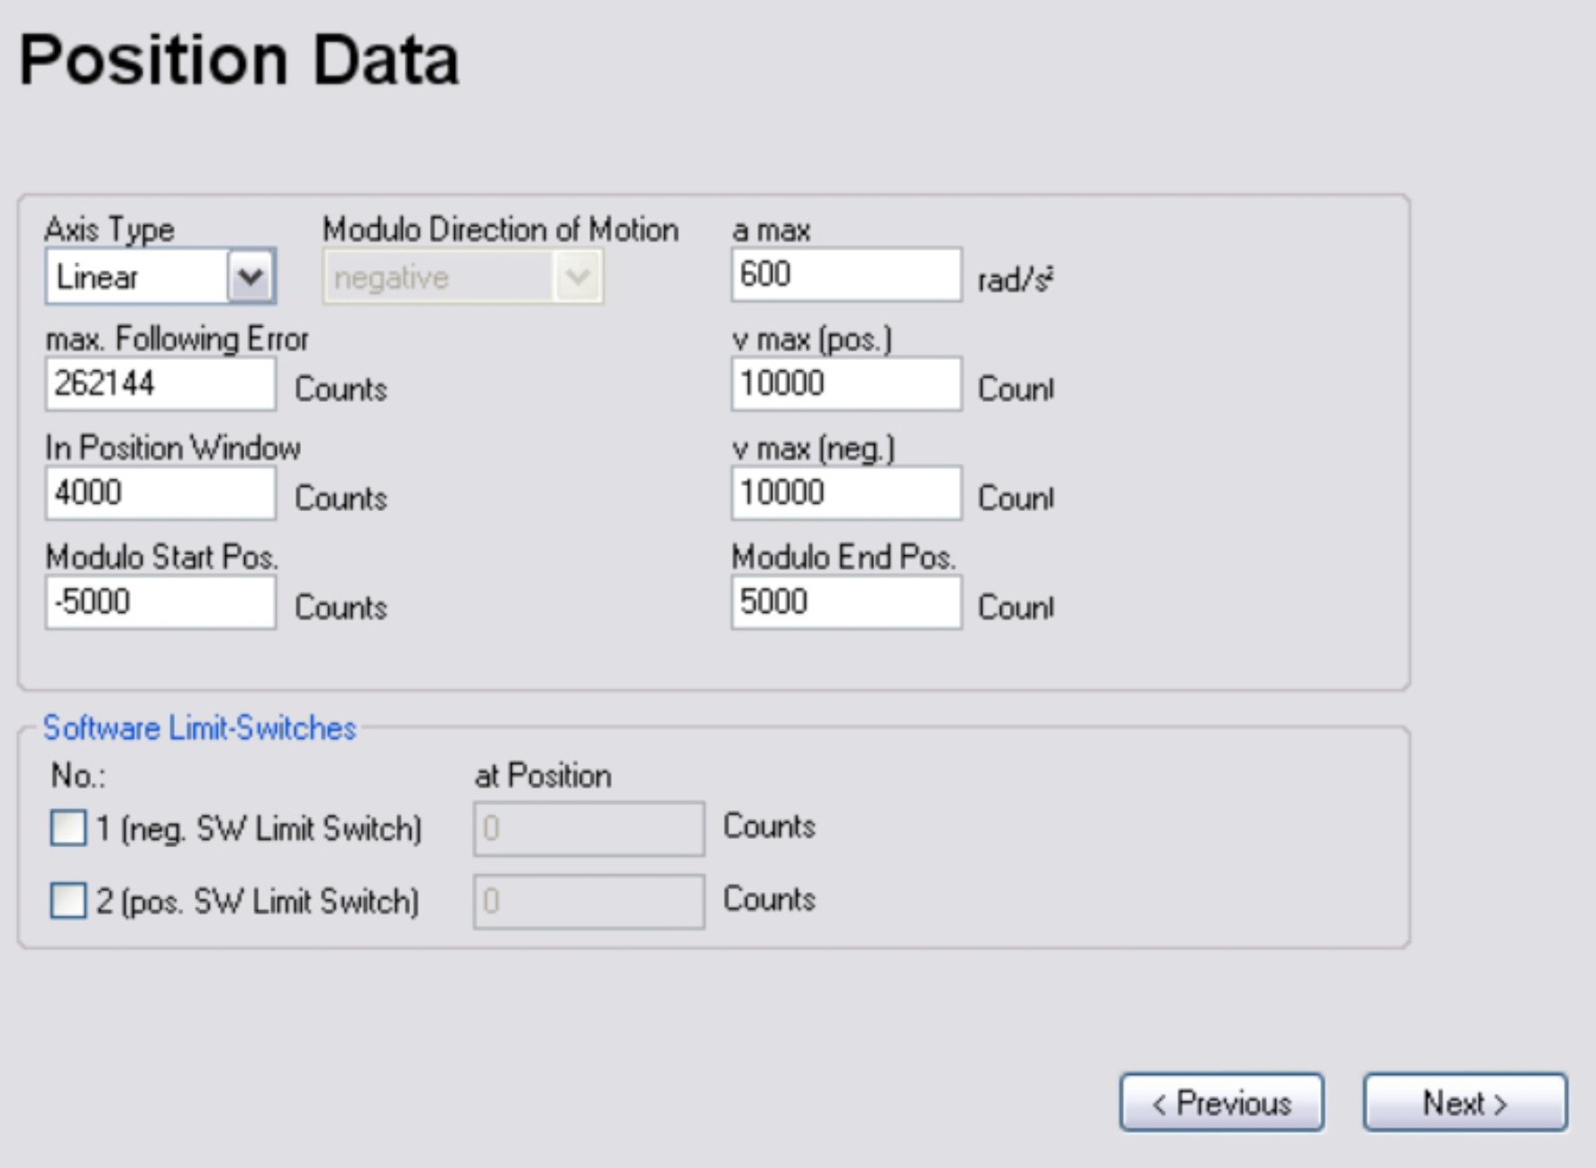Click the v max (neg.) input field
Screen dimensions: 1596x1168
click(845, 493)
